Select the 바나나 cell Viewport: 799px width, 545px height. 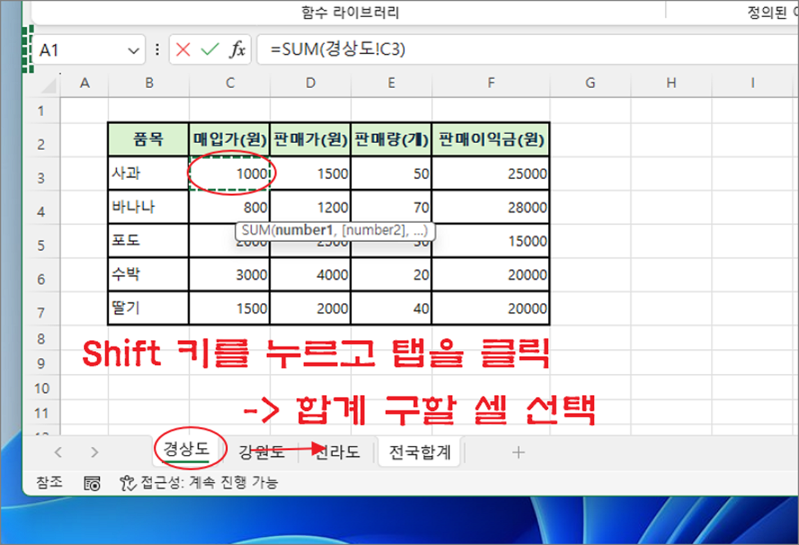pos(148,207)
